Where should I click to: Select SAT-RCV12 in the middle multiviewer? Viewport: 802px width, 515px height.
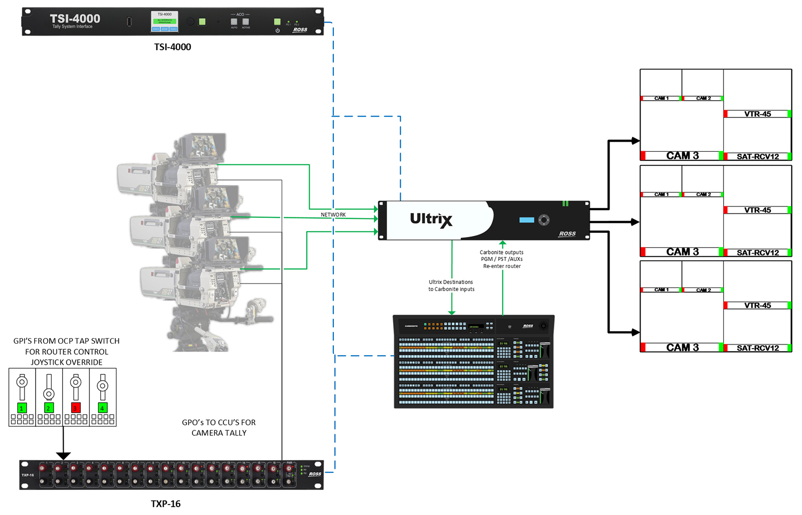click(x=757, y=252)
